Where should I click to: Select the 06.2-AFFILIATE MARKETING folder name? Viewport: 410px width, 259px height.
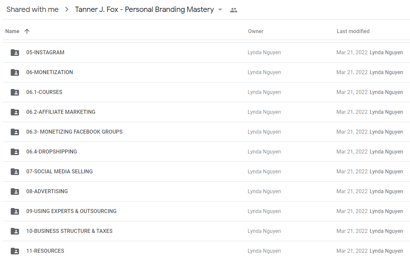(x=61, y=112)
